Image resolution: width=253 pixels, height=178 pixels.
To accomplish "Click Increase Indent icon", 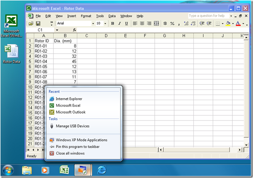I will [209, 23].
